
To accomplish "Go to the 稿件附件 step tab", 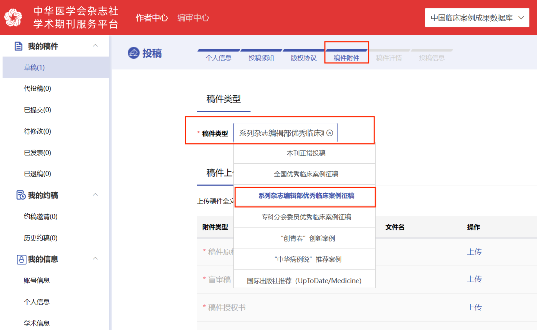I will click(x=346, y=58).
